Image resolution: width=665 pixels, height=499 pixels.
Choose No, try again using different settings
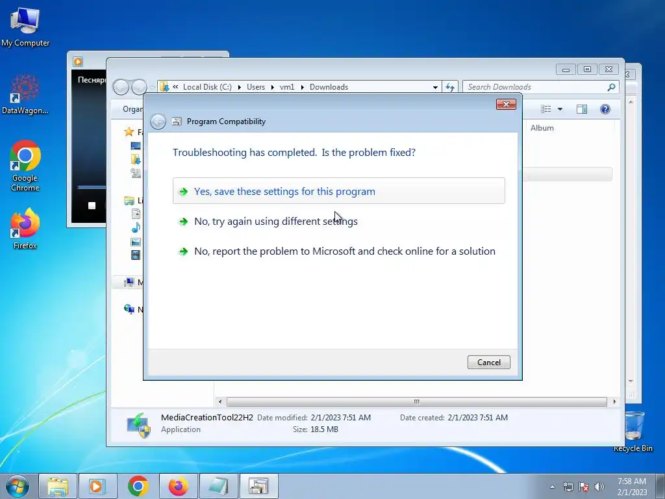(x=338, y=221)
